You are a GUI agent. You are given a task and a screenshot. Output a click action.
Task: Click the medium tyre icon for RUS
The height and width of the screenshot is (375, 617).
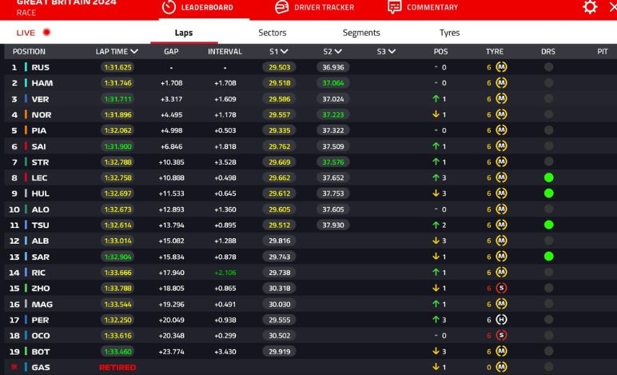(x=501, y=67)
